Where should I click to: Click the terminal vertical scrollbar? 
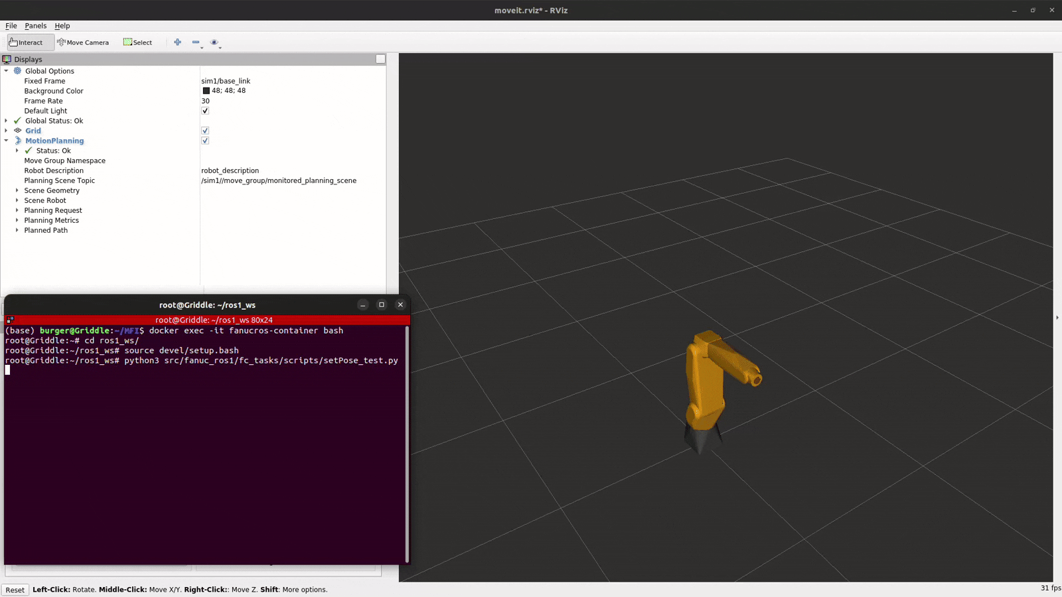pyautogui.click(x=407, y=444)
